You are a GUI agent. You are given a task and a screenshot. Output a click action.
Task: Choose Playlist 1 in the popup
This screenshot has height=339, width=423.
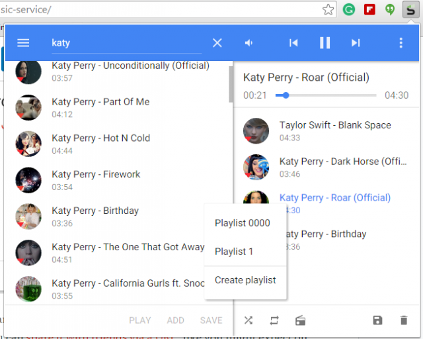(x=234, y=252)
